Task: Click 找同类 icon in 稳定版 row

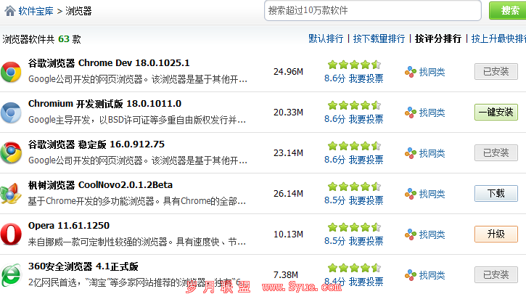Action: (x=410, y=153)
